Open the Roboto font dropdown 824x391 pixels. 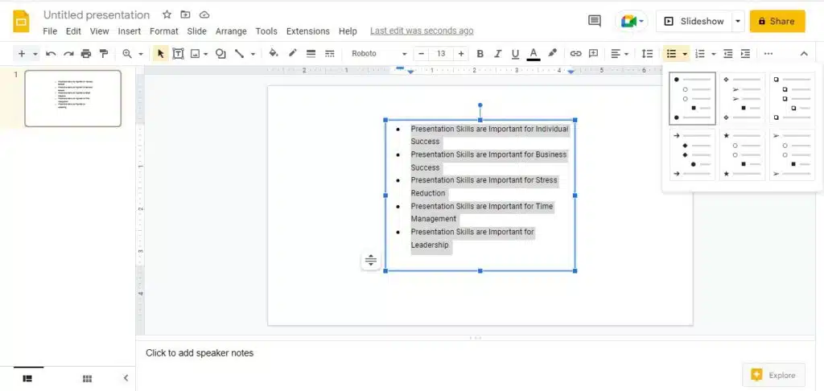[x=378, y=54]
